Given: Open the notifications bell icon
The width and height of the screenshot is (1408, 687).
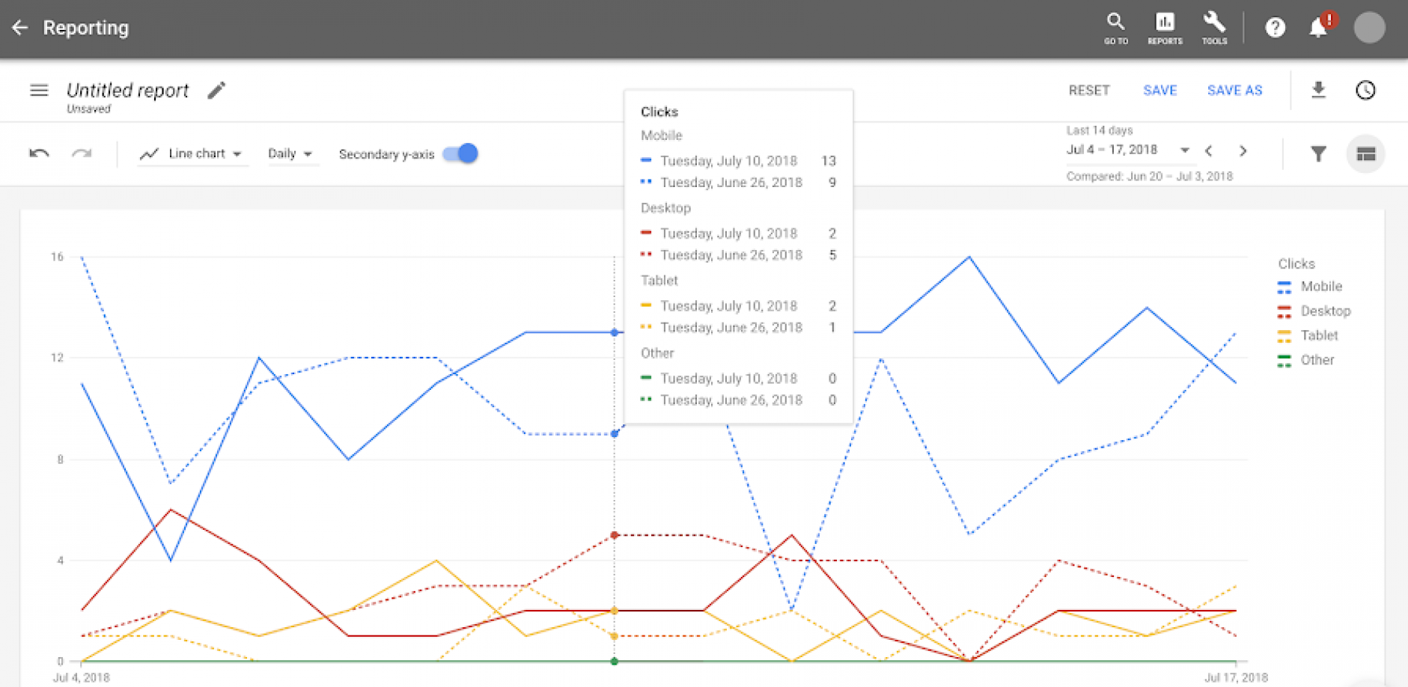Looking at the screenshot, I should 1318,28.
